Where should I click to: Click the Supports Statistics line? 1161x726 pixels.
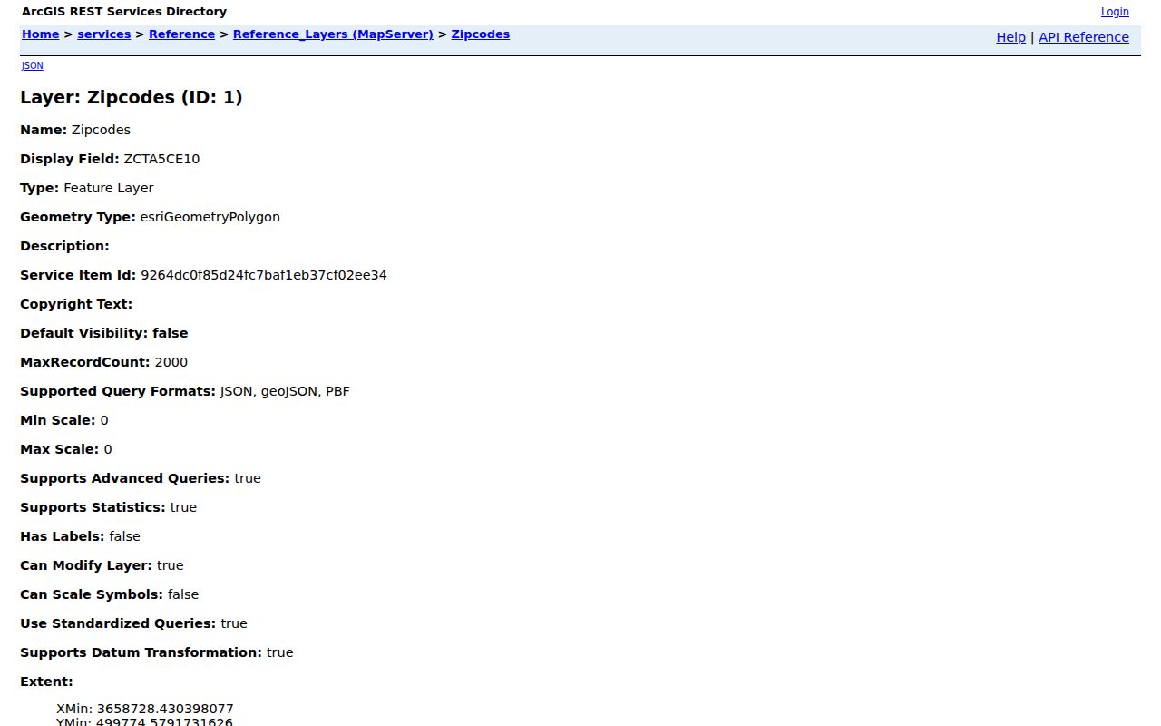tap(109, 507)
